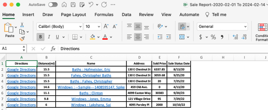268x110 pixels.
Task: Open the Windows : Lakshana, Sai link
Action: click(x=91, y=105)
